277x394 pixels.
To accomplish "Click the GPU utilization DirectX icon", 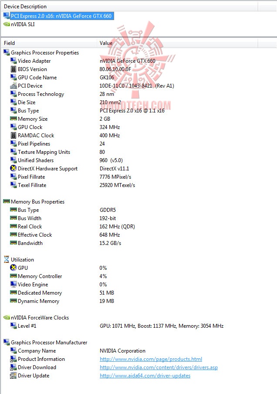I will [x=14, y=268].
